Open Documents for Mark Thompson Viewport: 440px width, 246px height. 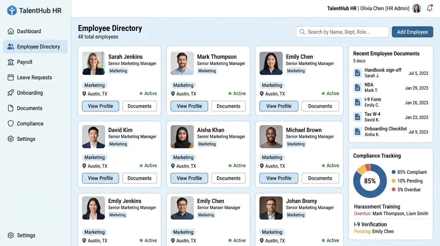tap(229, 106)
